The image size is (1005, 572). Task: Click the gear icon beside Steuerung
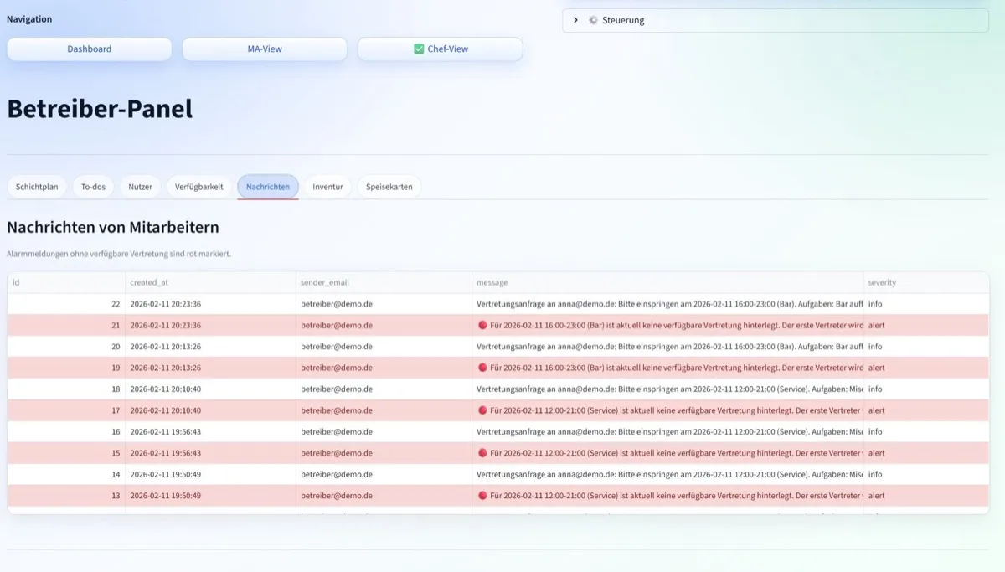(x=593, y=20)
